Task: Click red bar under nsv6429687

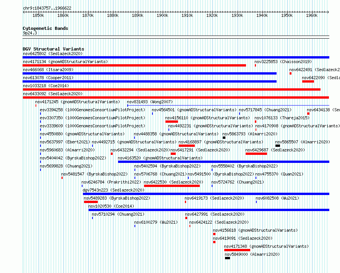Action: click(256, 154)
